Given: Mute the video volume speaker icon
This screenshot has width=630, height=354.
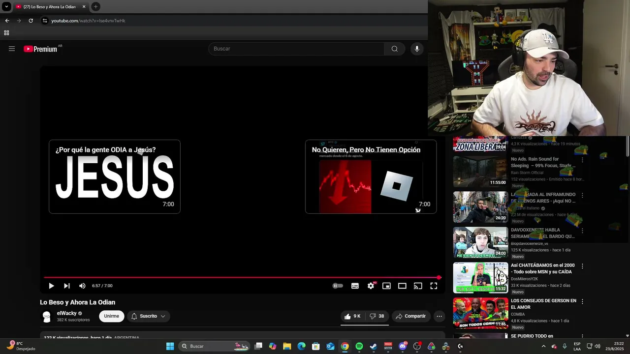Looking at the screenshot, I should point(82,286).
